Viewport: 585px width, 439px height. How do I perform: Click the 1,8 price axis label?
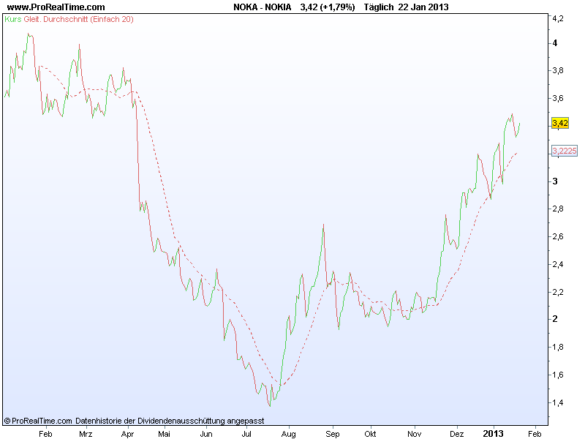(x=558, y=347)
